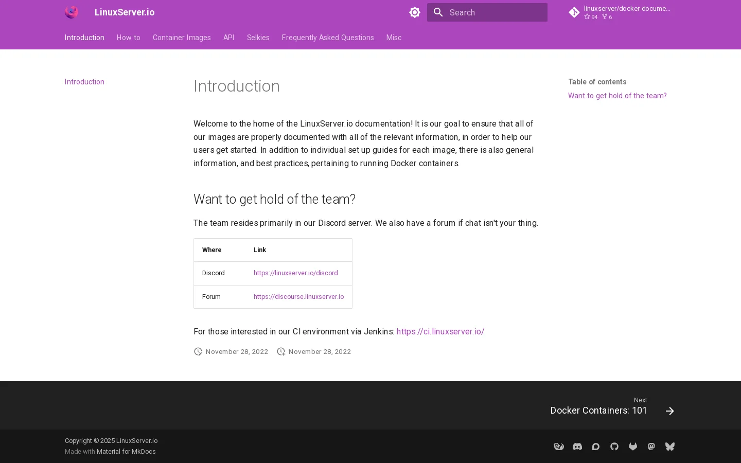Screen dimensions: 741x463
Task: Open the Container Images tab
Action: pyautogui.click(x=182, y=38)
